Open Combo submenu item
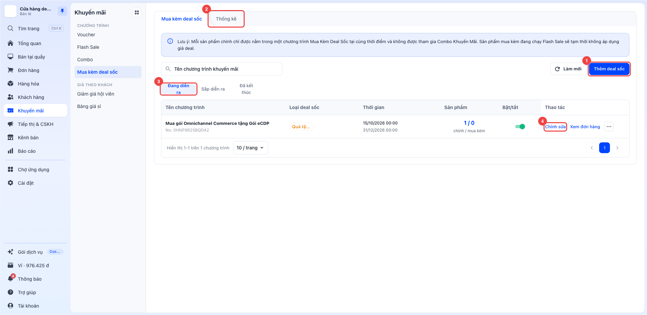Image resolution: width=647 pixels, height=315 pixels. point(108,60)
